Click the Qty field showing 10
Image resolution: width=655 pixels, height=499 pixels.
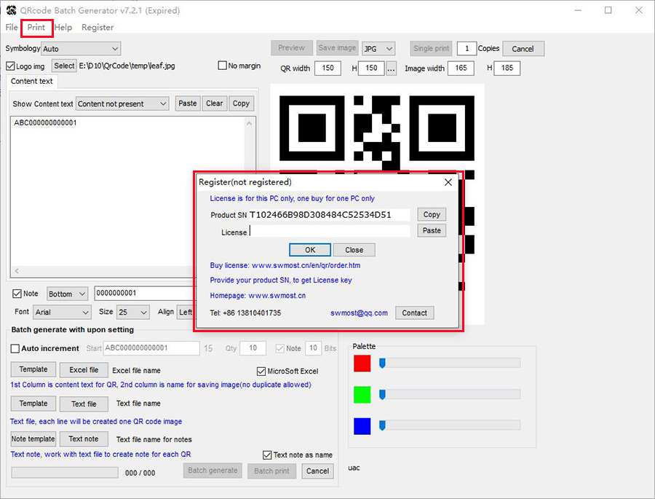tap(253, 348)
